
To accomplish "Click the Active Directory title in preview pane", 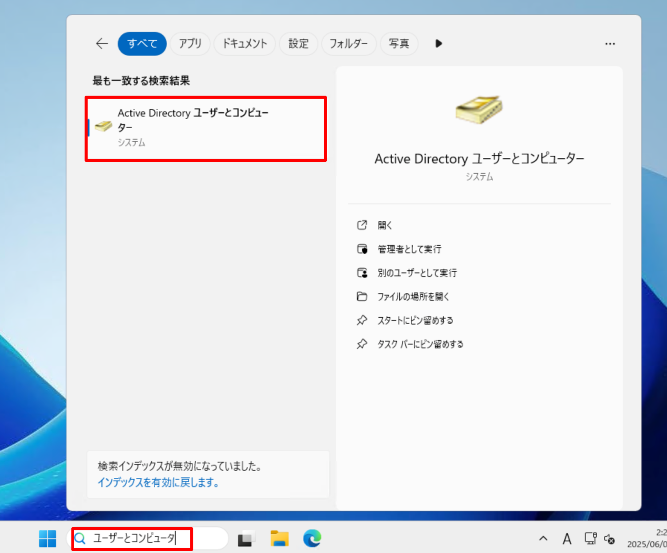I will click(x=479, y=159).
